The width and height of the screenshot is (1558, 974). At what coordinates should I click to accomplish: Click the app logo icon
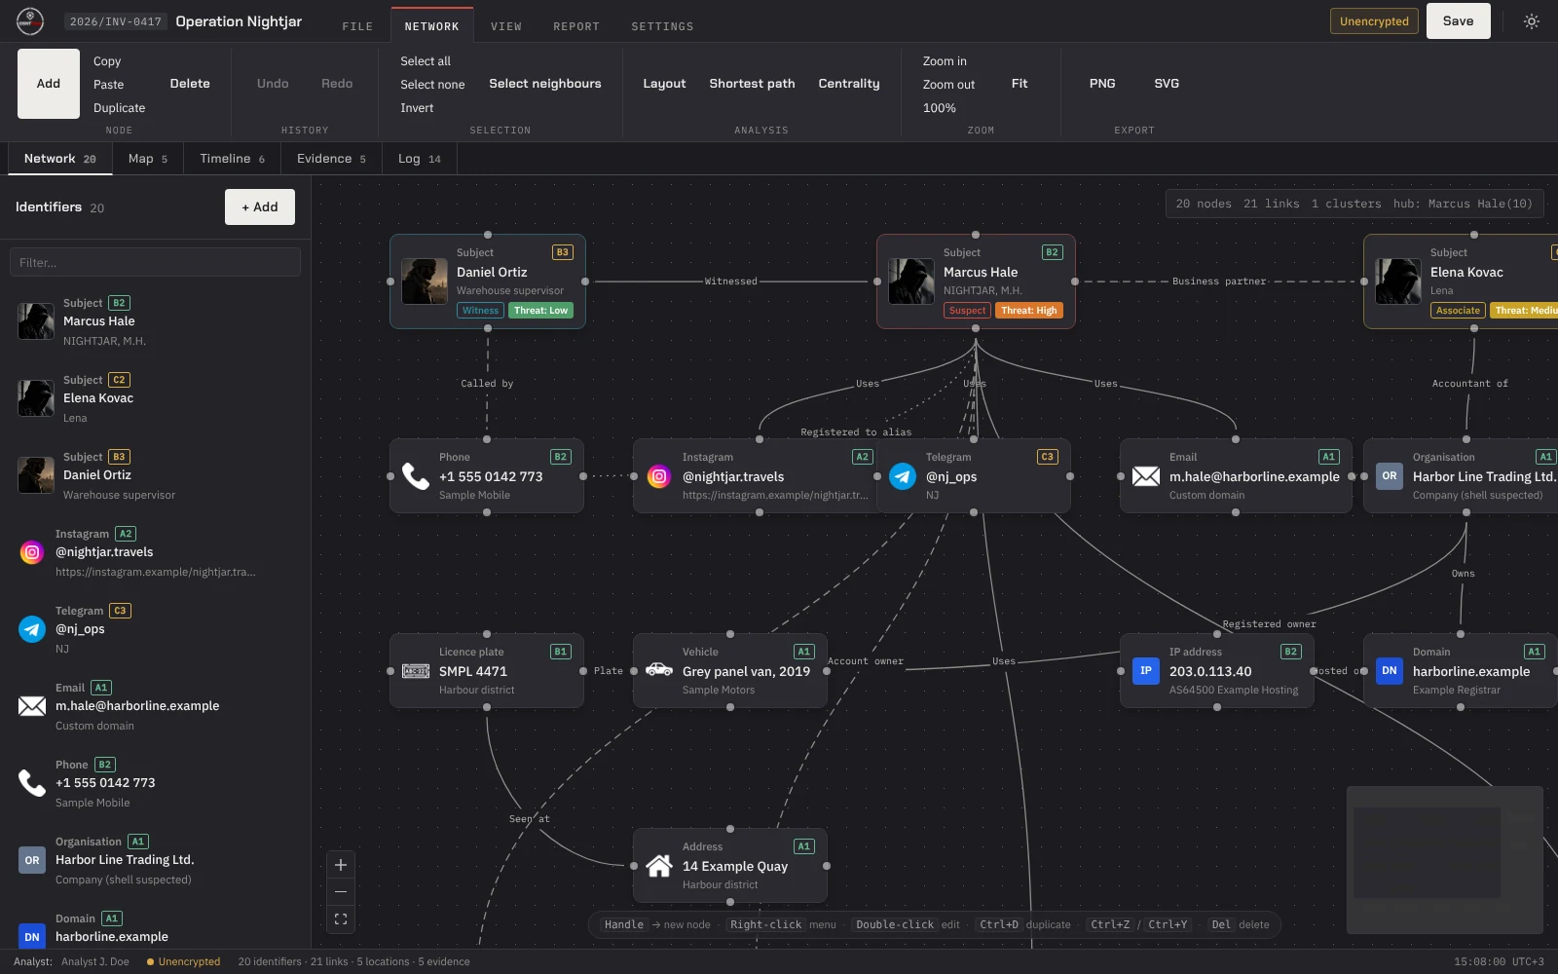tap(30, 21)
